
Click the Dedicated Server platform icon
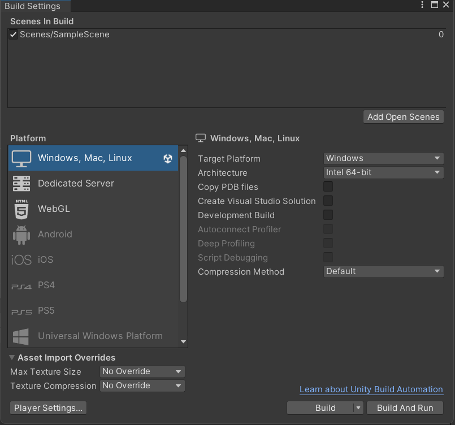[x=20, y=183]
